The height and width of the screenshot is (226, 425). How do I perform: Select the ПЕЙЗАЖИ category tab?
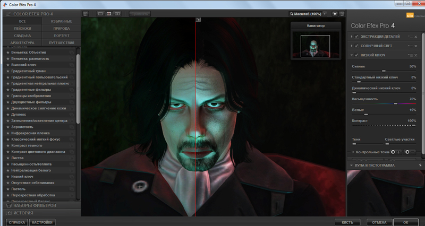coord(22,29)
